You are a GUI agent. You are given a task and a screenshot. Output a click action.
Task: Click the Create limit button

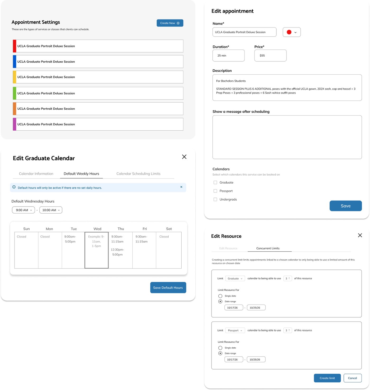[327, 378]
